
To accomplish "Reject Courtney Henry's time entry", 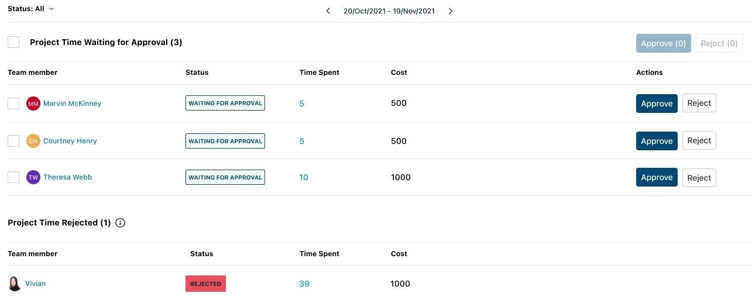I will point(699,141).
